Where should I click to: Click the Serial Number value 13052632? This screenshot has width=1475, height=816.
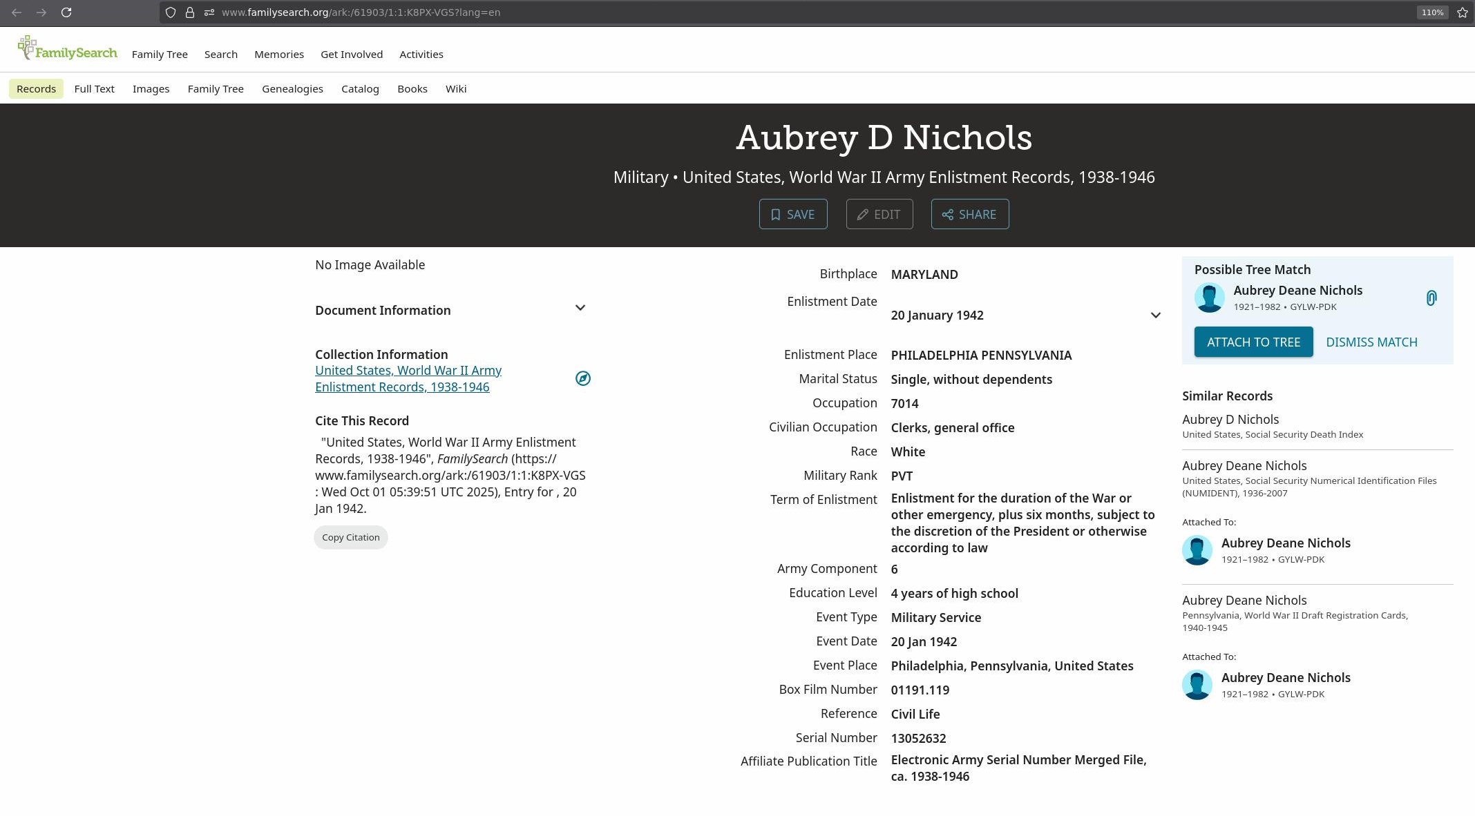918,738
